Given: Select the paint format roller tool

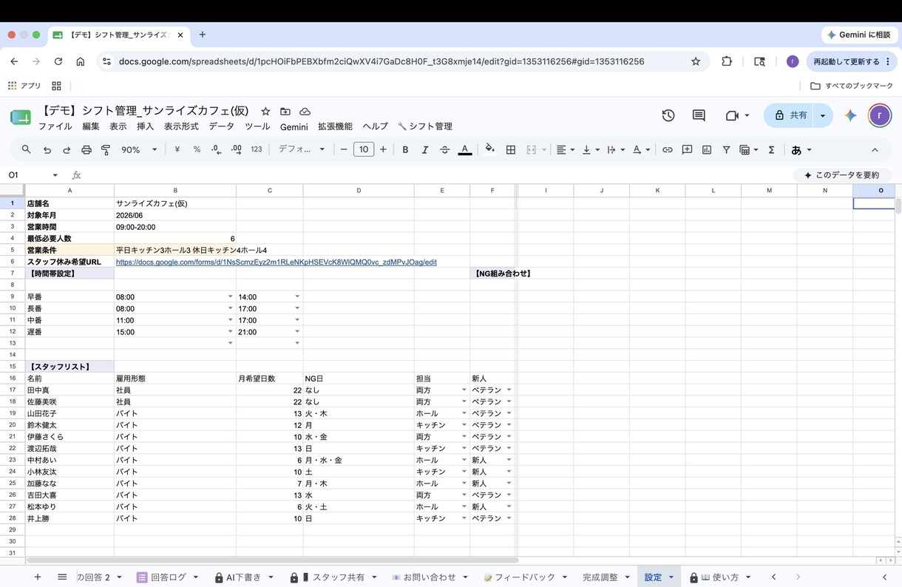Looking at the screenshot, I should pyautogui.click(x=106, y=149).
